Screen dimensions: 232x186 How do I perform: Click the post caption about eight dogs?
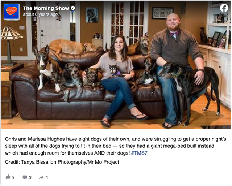(x=116, y=146)
